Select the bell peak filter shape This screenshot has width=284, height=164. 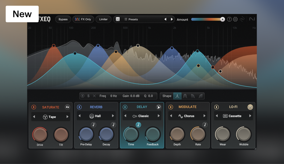point(177,96)
